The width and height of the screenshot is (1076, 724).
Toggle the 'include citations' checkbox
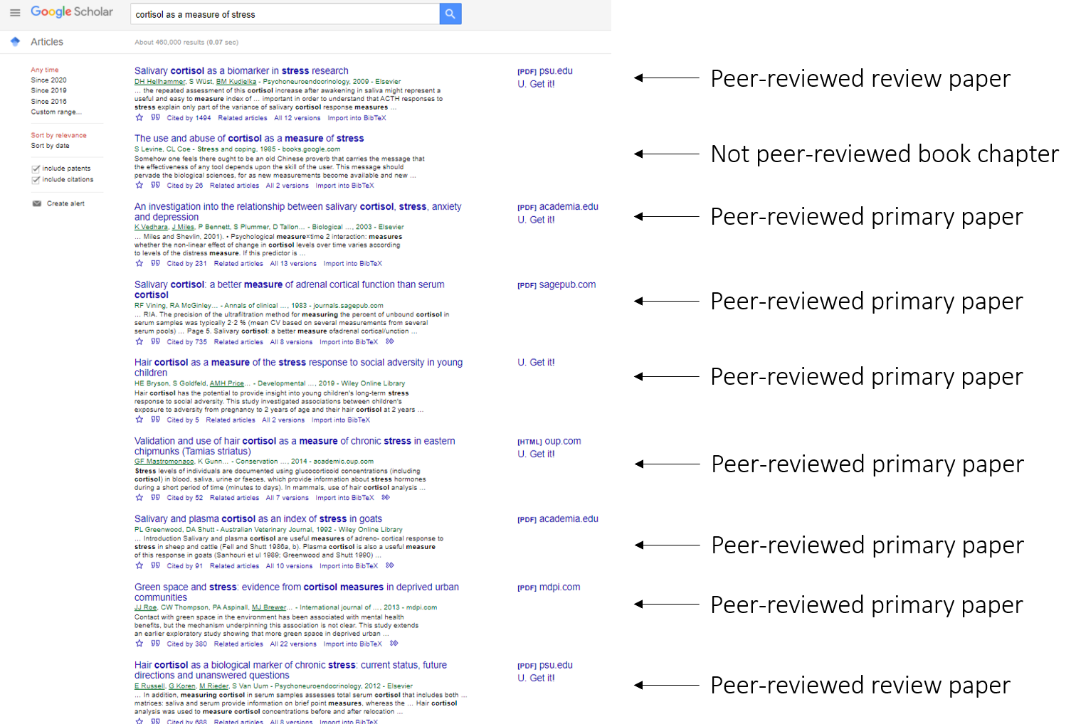[x=36, y=180]
